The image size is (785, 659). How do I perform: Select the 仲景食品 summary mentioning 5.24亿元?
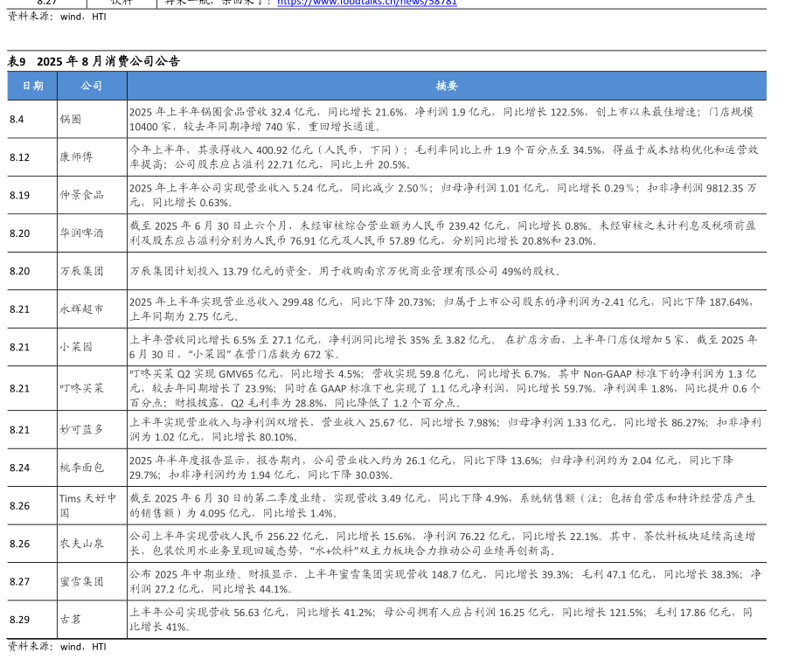443,195
